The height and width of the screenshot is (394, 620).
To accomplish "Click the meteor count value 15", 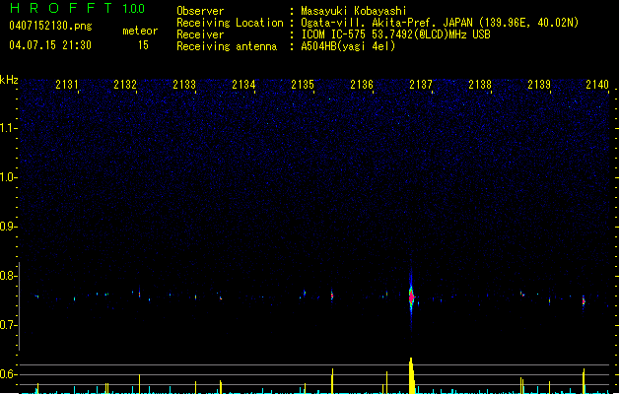I will click(x=143, y=45).
